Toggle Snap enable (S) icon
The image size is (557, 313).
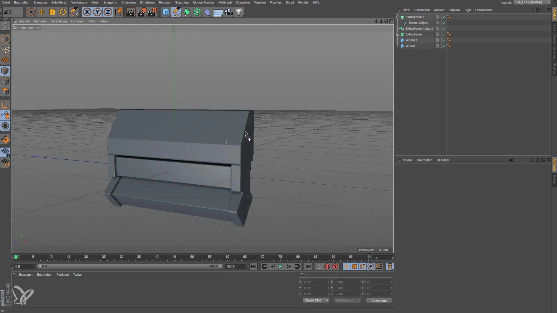[5, 126]
